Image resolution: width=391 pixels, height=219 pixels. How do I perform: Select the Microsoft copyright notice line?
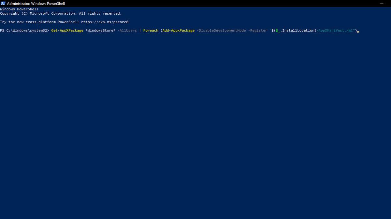pyautogui.click(x=60, y=13)
